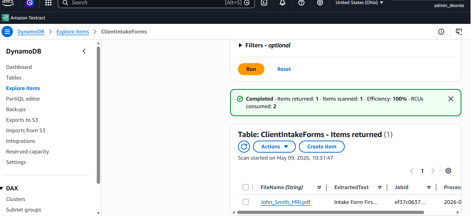The width and height of the screenshot is (471, 216).
Task: Click the table scroll right arrow
Action: click(458, 212)
